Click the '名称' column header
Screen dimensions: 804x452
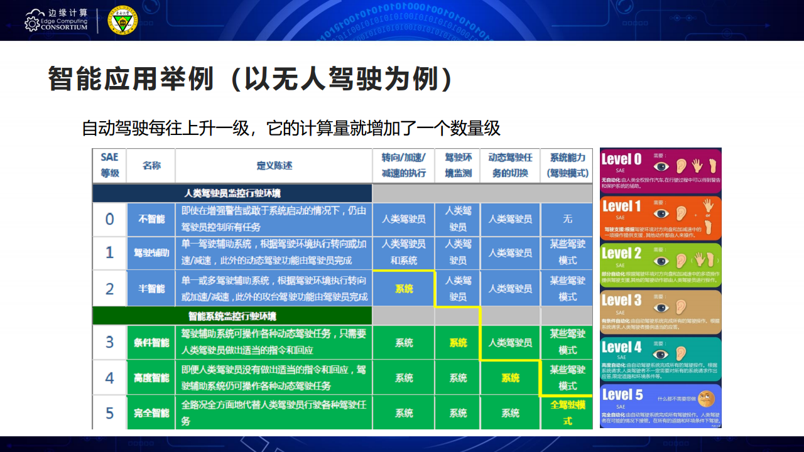(151, 165)
